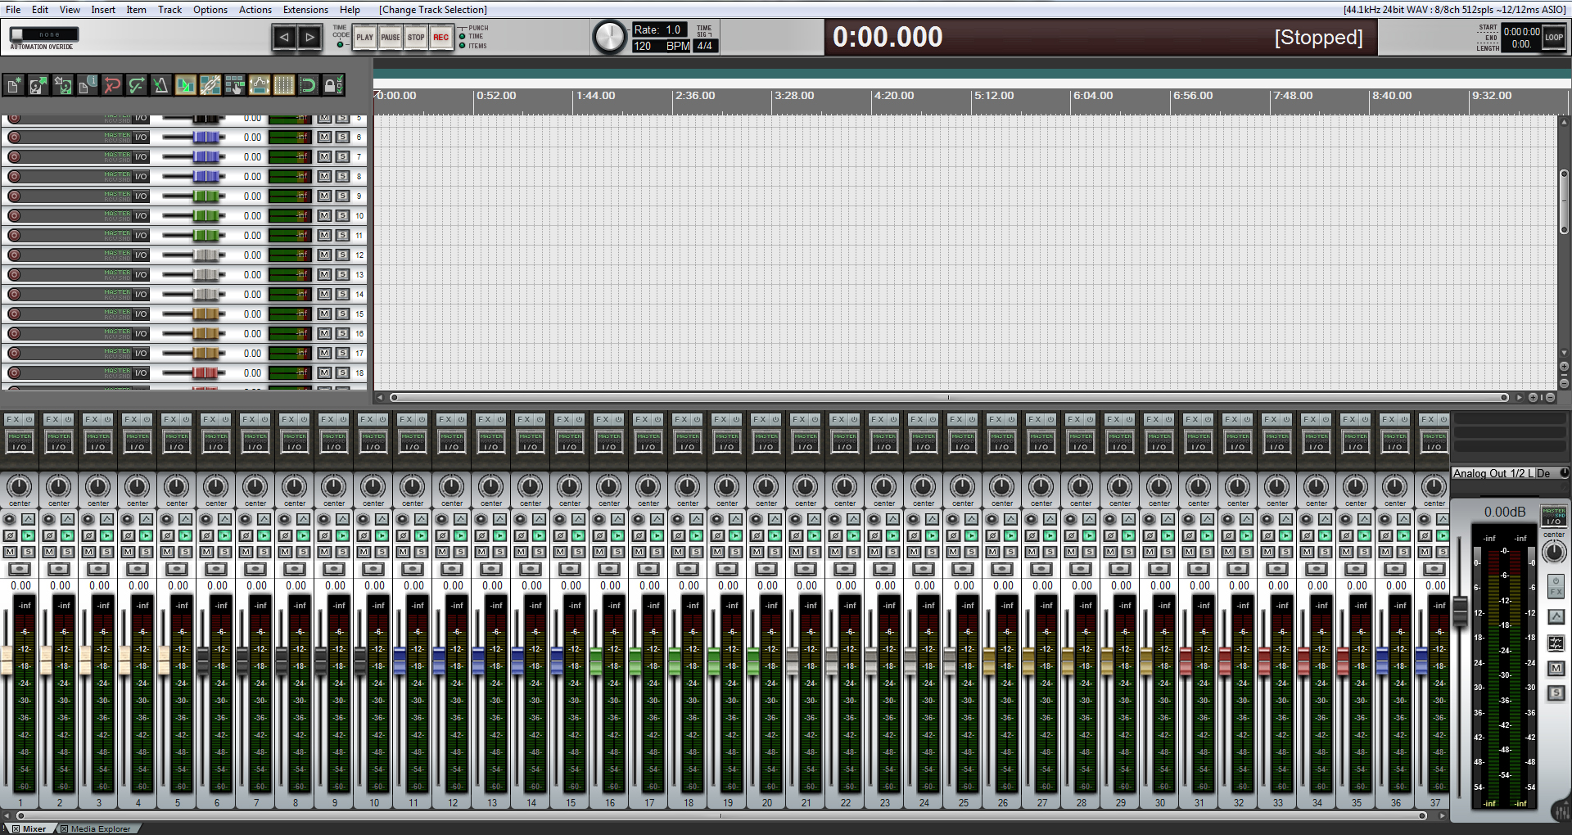Toggle the grid lines toolbar icon

(284, 85)
